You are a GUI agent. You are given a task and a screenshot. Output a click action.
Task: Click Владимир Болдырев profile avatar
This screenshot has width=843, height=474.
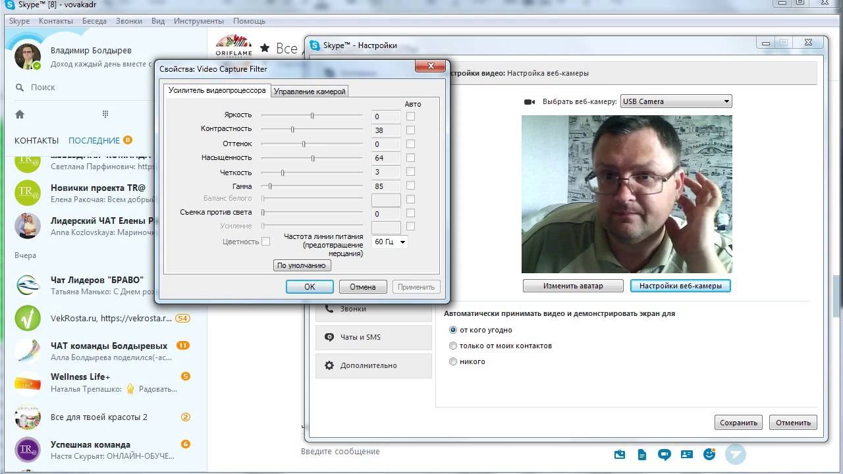[28, 57]
